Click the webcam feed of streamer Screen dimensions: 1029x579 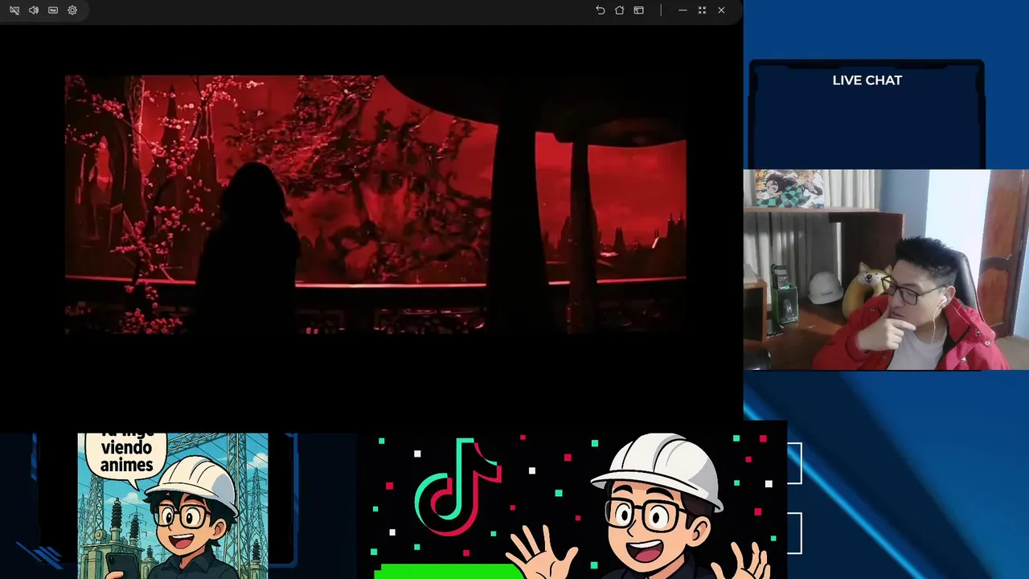pos(886,269)
